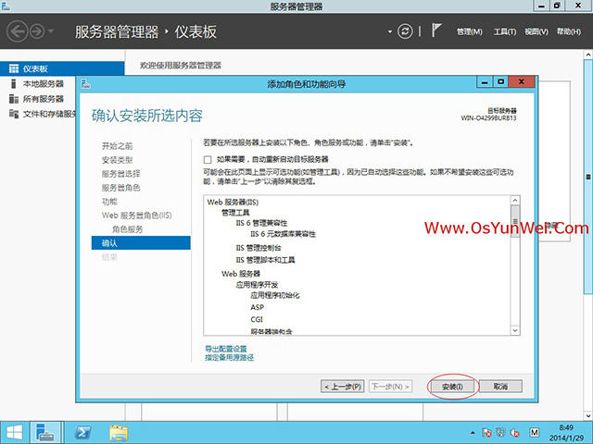Click file storage icon beside 文件和存储服务
The width and height of the screenshot is (593, 444).
tap(14, 114)
